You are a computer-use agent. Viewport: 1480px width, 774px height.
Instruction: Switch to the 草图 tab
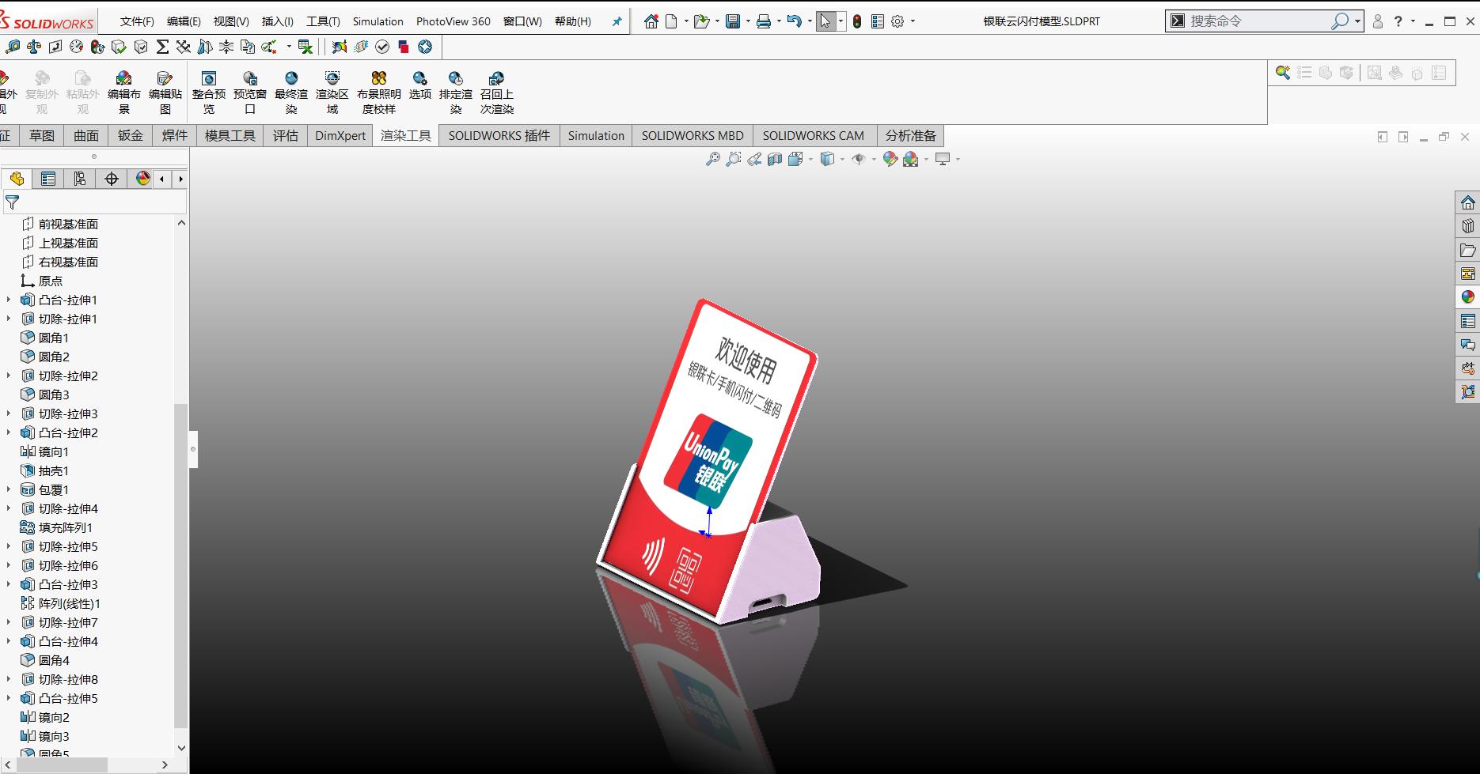(x=42, y=135)
